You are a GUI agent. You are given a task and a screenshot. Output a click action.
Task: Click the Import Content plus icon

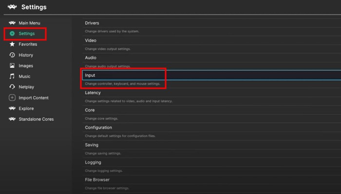tap(12, 97)
